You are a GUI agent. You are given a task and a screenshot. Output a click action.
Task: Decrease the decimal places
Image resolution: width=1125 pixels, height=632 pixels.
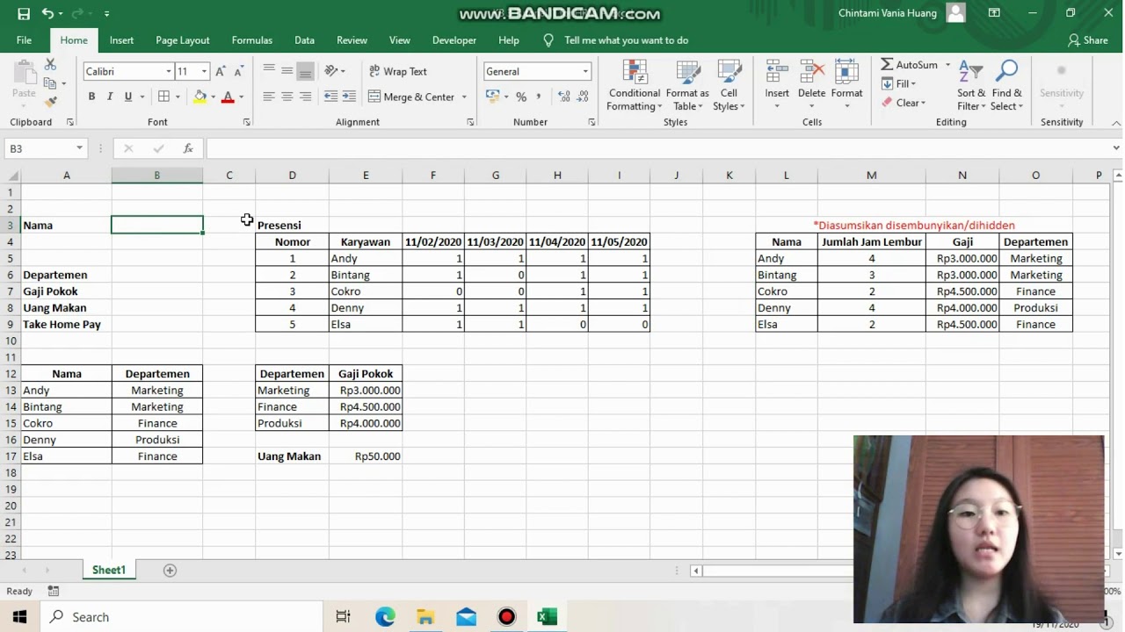point(582,97)
